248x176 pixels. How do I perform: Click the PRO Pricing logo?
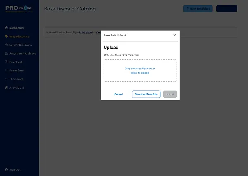[19, 9]
